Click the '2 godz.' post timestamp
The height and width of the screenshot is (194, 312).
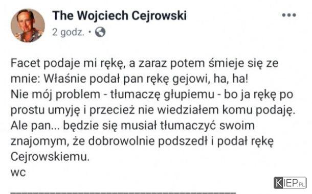(x=68, y=32)
